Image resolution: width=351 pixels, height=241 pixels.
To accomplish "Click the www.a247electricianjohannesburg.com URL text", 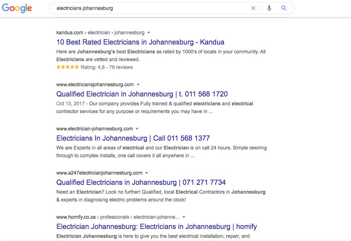I will click(x=99, y=173).
